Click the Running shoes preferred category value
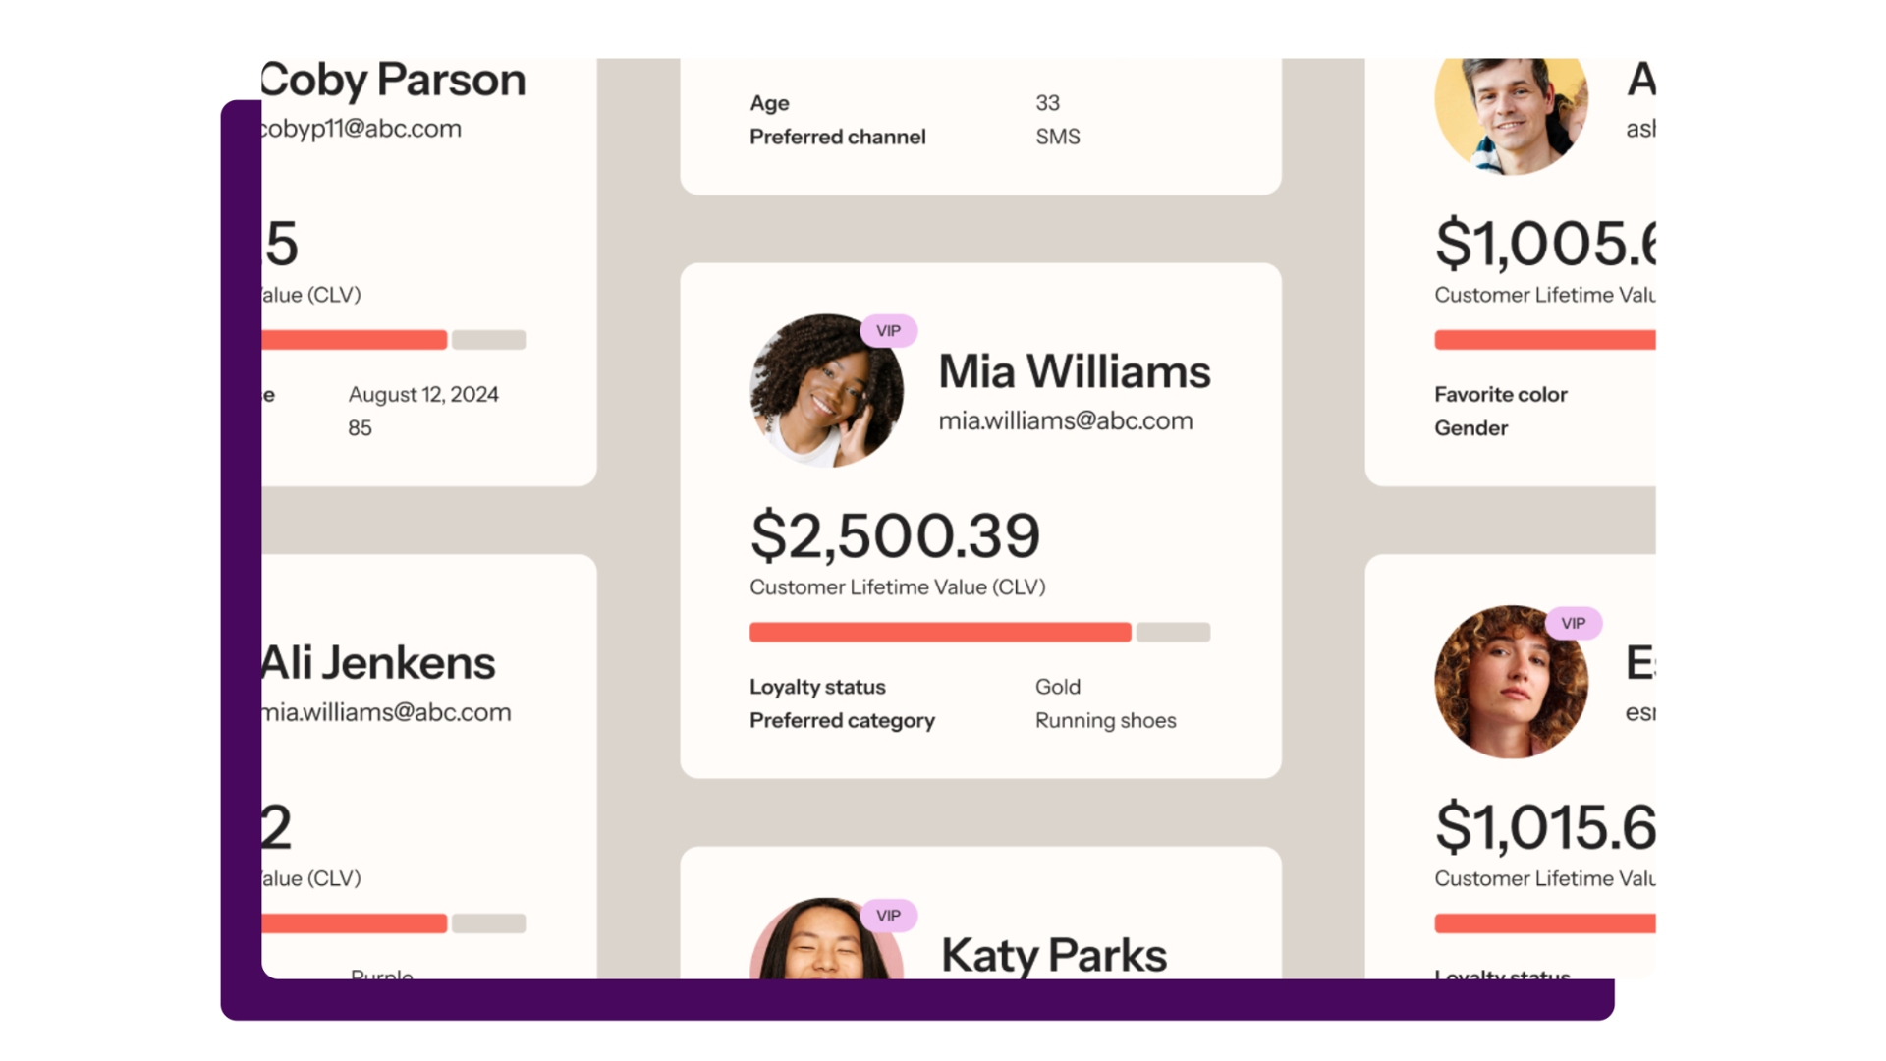Screen dimensions: 1886x1061 [1105, 720]
